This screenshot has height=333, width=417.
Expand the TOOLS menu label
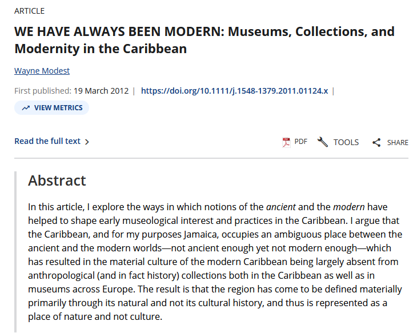tap(346, 142)
